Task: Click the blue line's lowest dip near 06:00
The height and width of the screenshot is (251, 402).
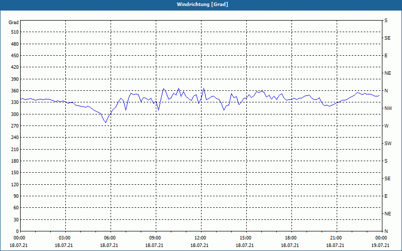Action: pyautogui.click(x=106, y=122)
